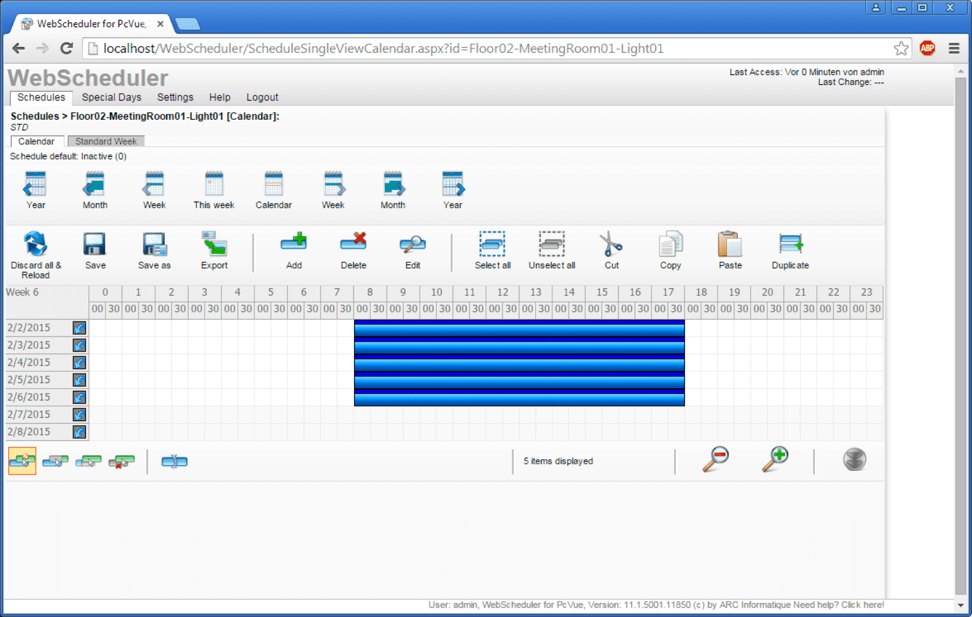Open the AdBlock Plus extension icon
972x617 pixels.
click(x=927, y=49)
